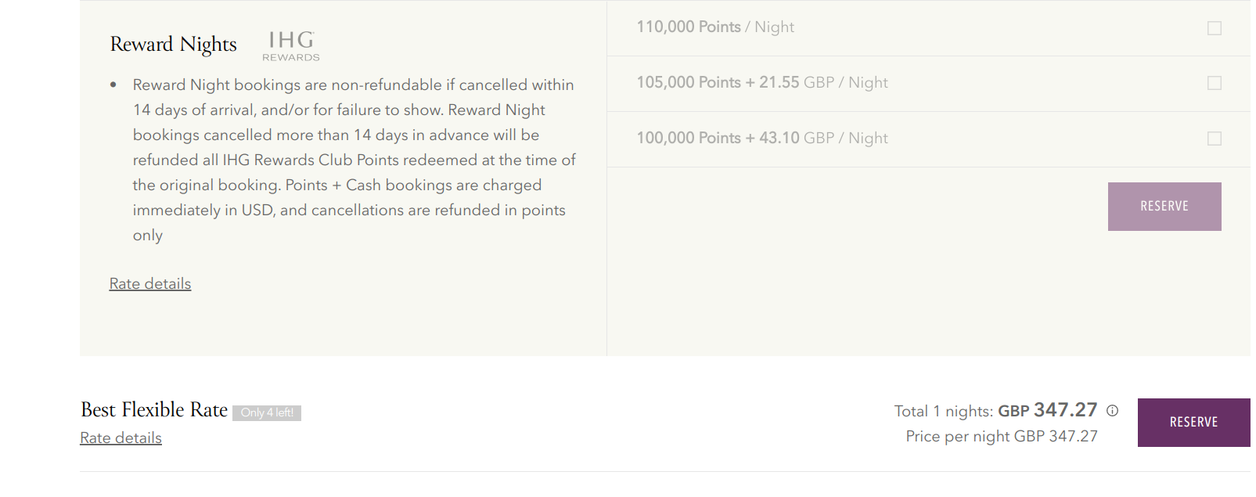Tick the 110,000 Points / Night checkbox
1256x497 pixels.
pos(1214,28)
